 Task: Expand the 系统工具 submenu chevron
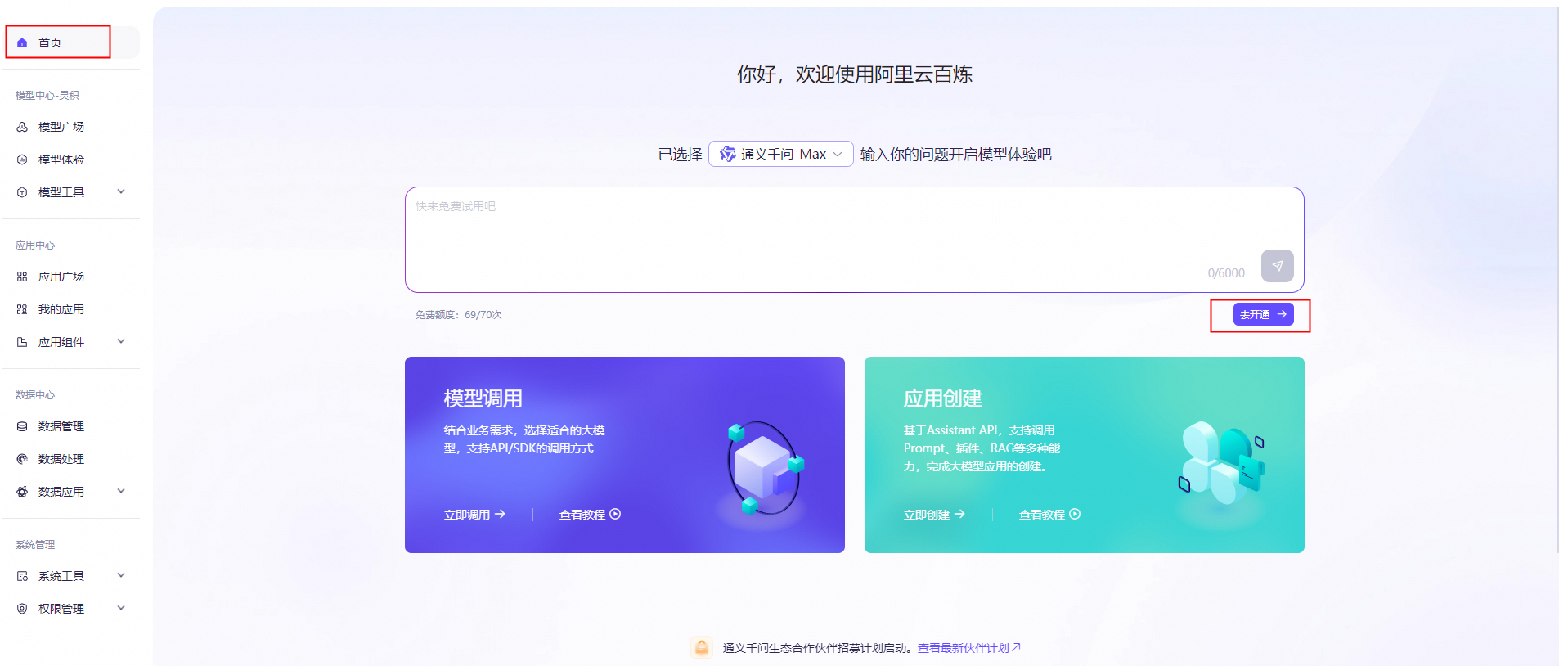pyautogui.click(x=121, y=575)
